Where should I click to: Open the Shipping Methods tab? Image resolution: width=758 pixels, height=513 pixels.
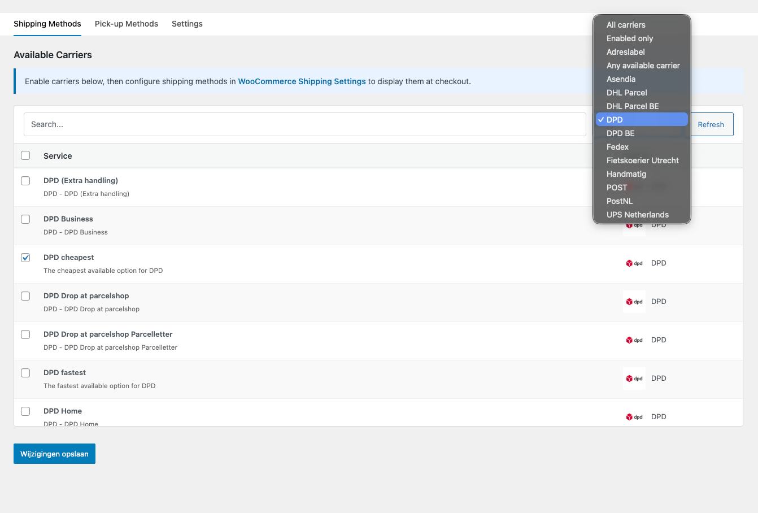pos(47,24)
